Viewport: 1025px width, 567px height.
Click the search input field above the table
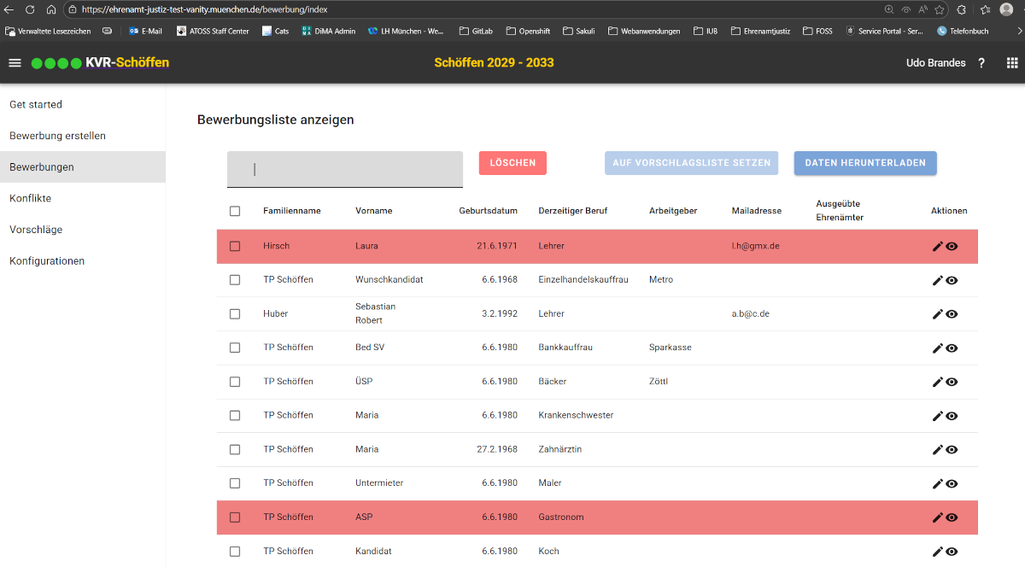coord(344,169)
